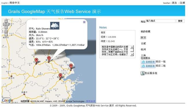This screenshot has width=188, height=110.
Task: Click the 温度 temperature line in popup
Action: click(44, 38)
